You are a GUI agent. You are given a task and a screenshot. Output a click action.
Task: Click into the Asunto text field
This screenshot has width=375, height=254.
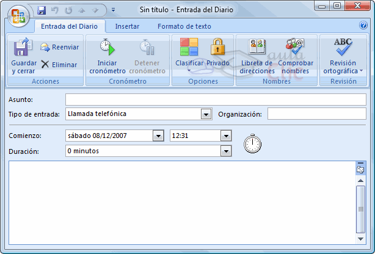tap(215, 100)
